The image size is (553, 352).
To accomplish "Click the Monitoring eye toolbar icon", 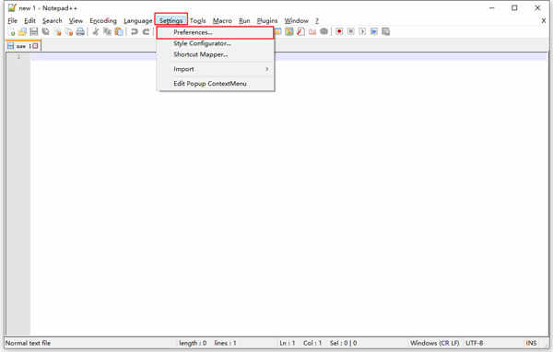I will [324, 32].
